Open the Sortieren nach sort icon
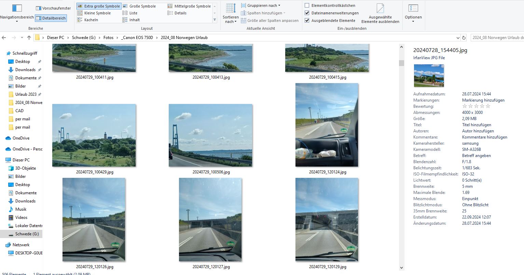 point(231,9)
